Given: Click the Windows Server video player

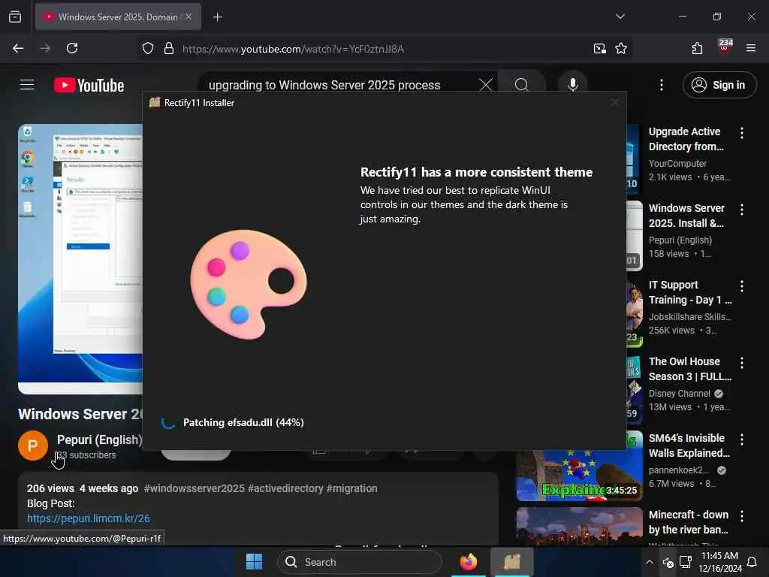Looking at the screenshot, I should [80, 258].
